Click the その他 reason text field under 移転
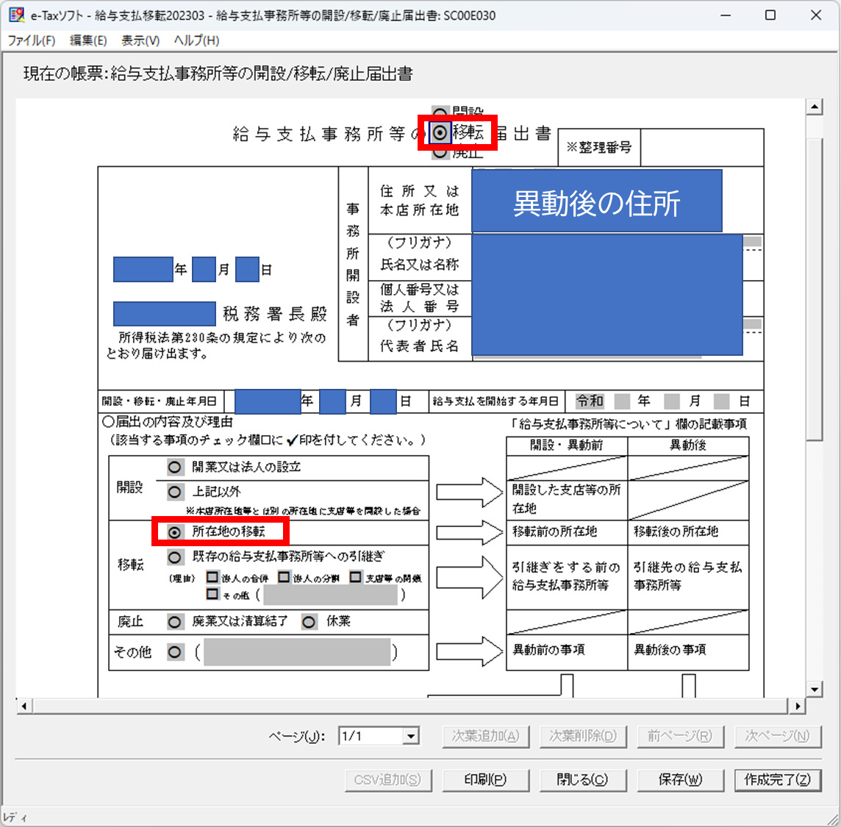841x827 pixels. [330, 595]
